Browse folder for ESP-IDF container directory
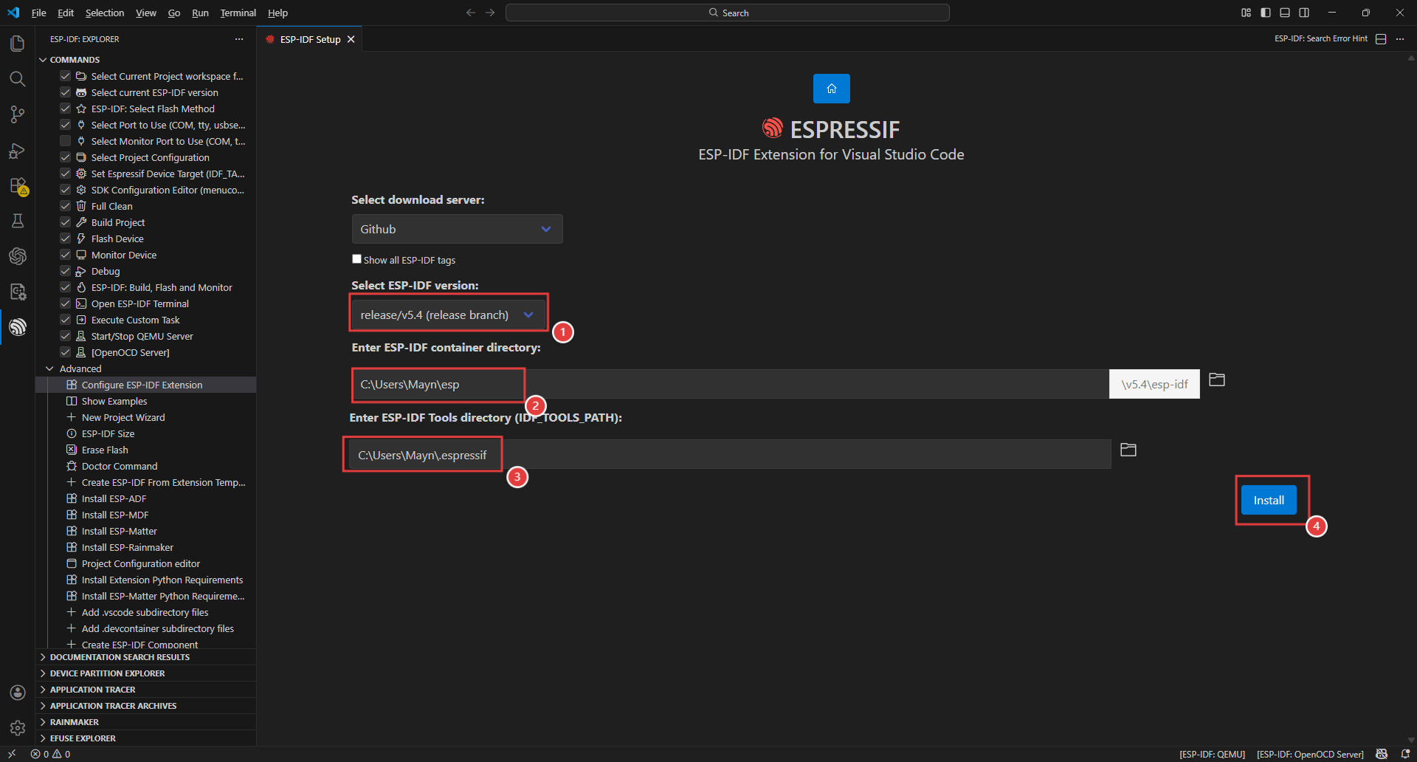This screenshot has height=762, width=1417. pos(1217,380)
